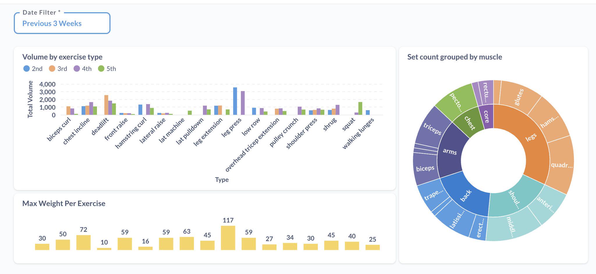Click the tallest leg press volume bar

pos(236,100)
